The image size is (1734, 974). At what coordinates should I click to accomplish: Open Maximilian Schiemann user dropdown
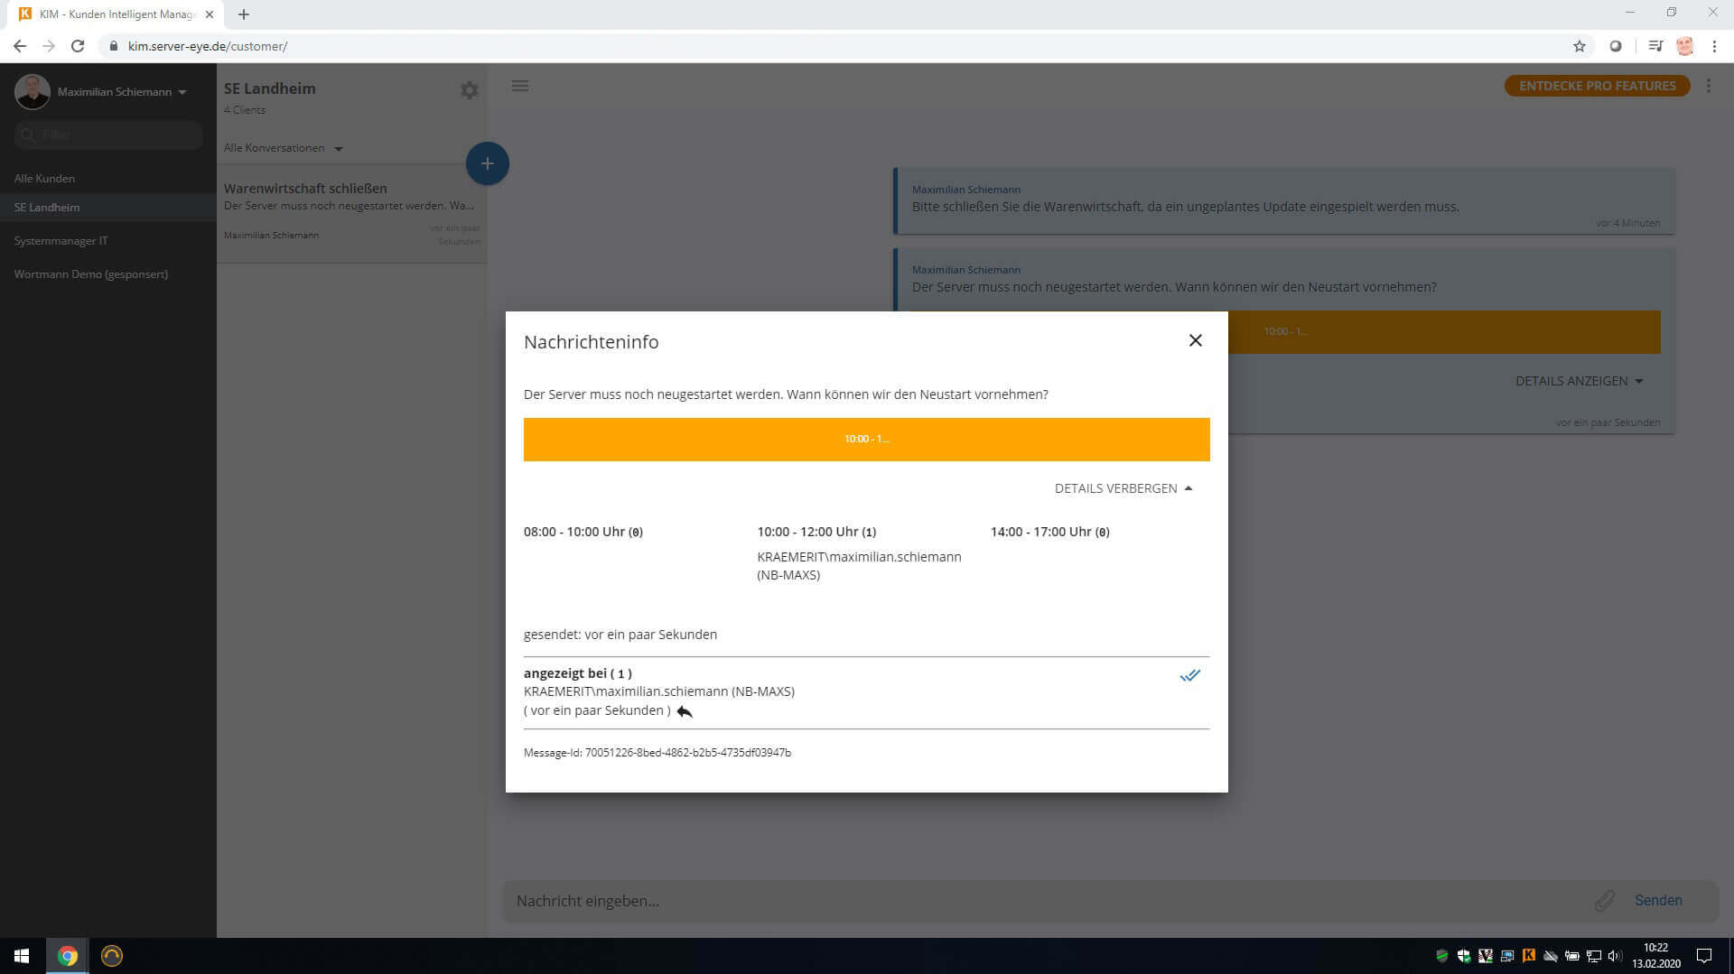click(x=121, y=92)
